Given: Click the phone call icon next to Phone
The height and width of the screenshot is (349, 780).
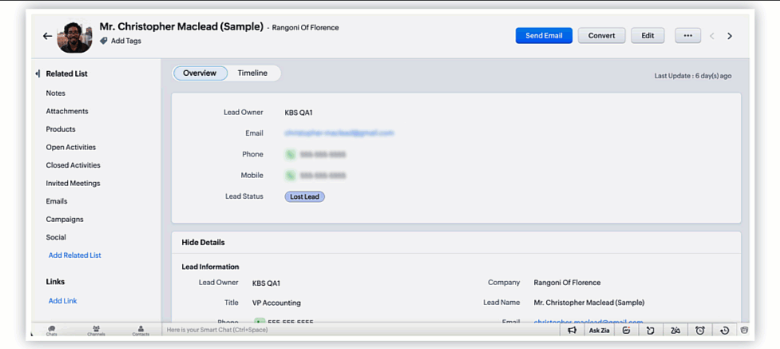Looking at the screenshot, I should coord(290,154).
